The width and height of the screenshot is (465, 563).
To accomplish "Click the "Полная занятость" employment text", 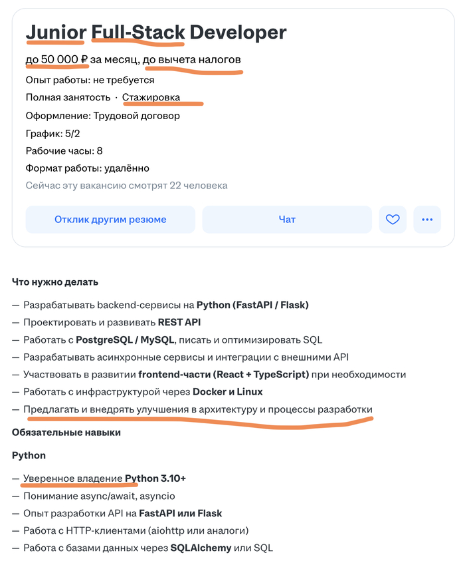I will point(68,97).
